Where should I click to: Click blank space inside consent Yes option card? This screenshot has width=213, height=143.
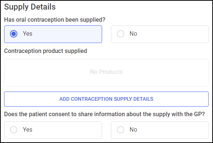pos(68,130)
